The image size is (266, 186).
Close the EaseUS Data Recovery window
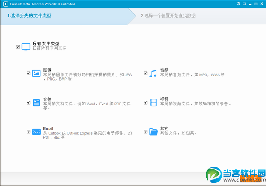(262, 4)
